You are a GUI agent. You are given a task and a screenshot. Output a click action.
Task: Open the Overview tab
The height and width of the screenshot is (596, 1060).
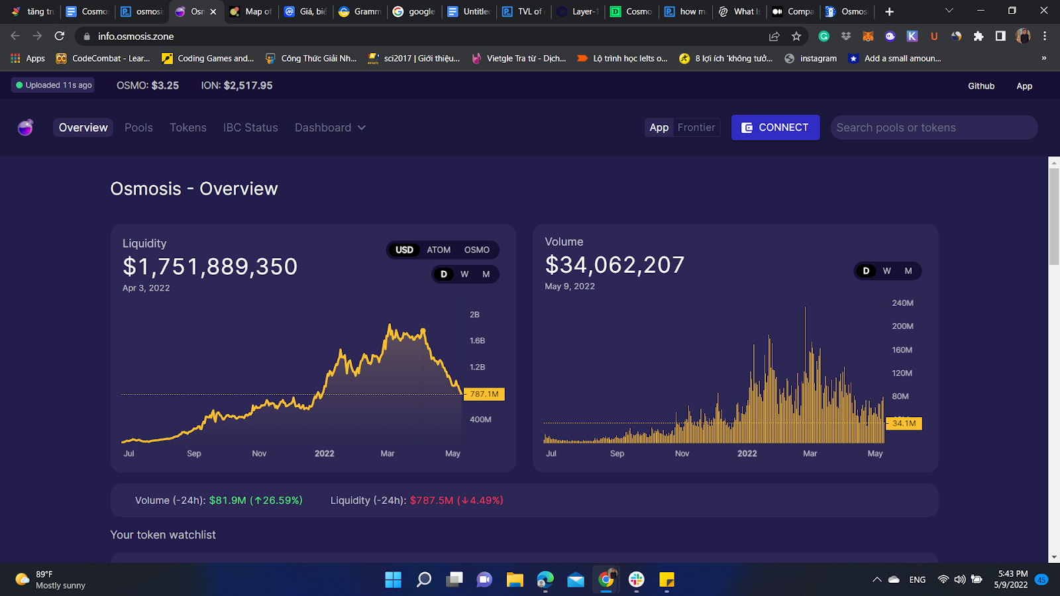(x=83, y=127)
